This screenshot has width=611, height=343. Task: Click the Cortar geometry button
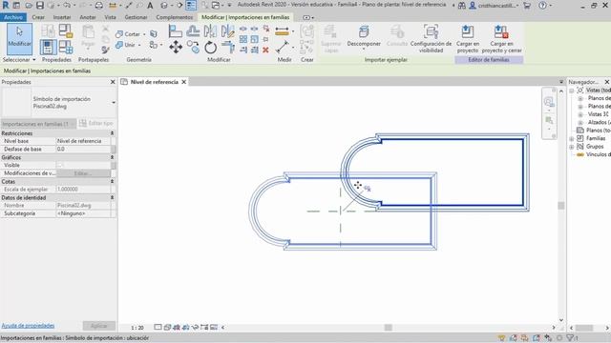pyautogui.click(x=128, y=34)
